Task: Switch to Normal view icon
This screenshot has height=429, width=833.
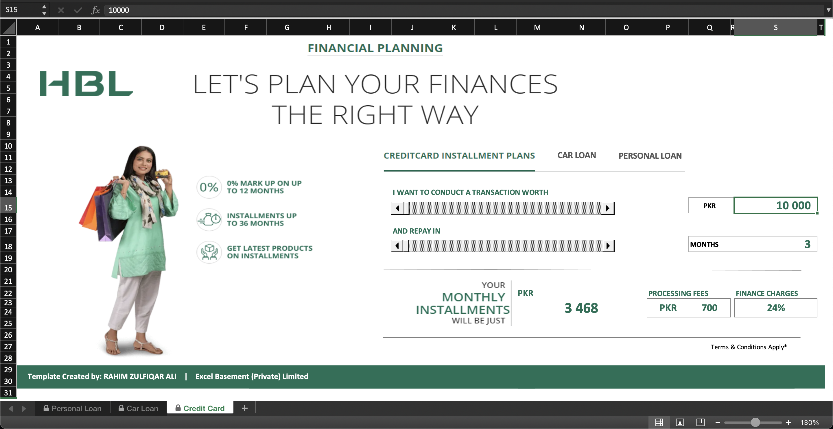Action: click(x=659, y=422)
